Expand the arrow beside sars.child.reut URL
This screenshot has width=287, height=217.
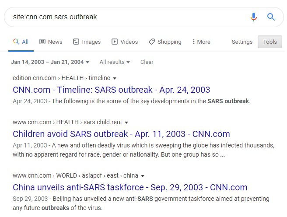(126, 122)
